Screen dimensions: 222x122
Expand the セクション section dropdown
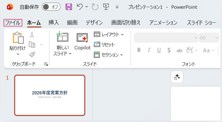click(x=108, y=55)
